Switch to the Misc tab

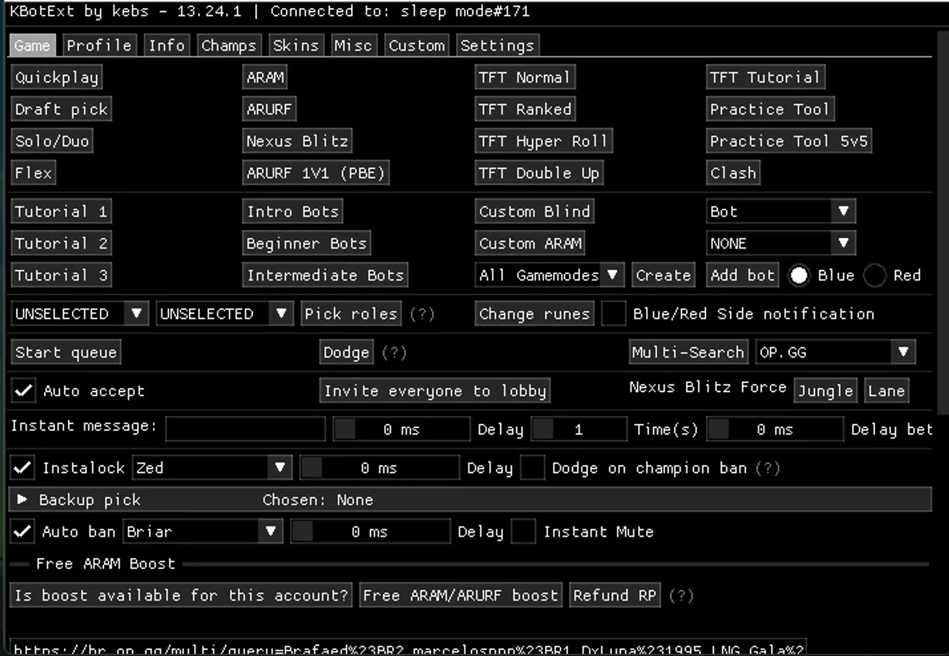tap(353, 46)
